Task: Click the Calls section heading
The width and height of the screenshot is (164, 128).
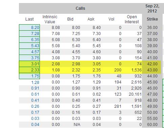Action: [80, 8]
